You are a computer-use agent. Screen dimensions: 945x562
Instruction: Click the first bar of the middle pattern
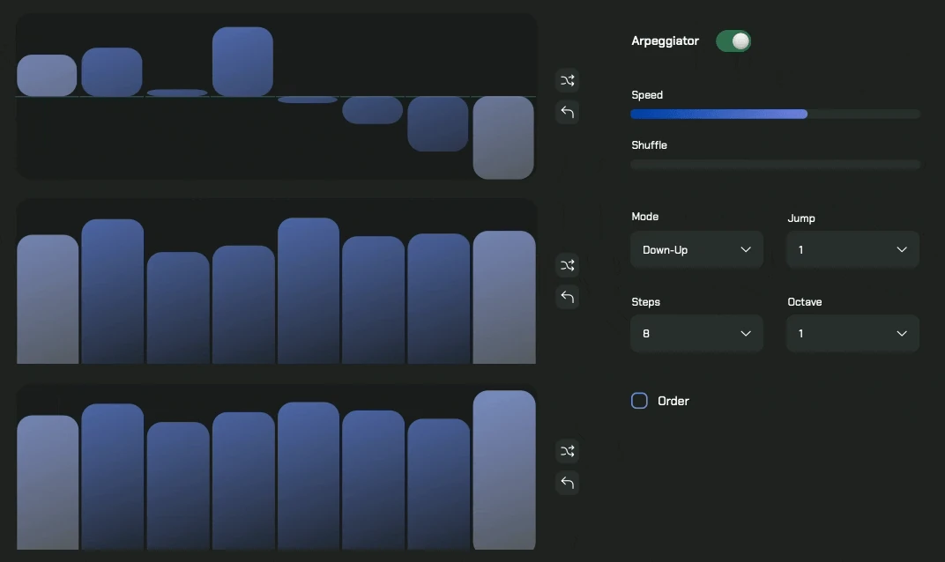[48, 295]
